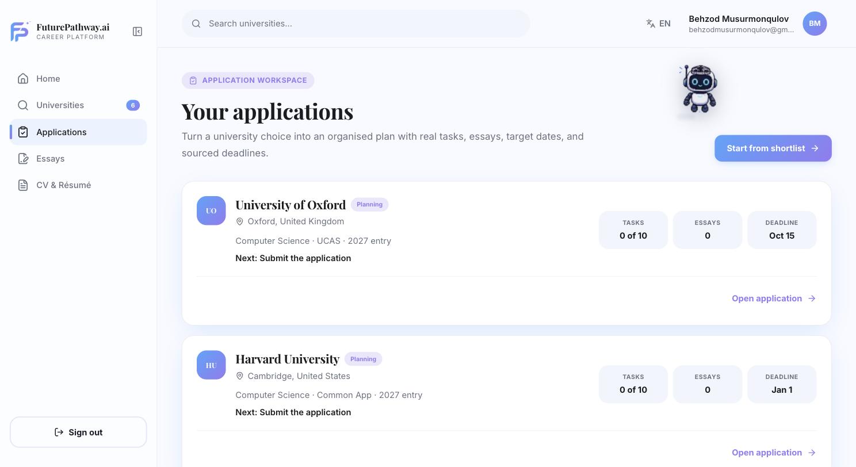
Task: Click the Home house icon
Action: (23, 79)
